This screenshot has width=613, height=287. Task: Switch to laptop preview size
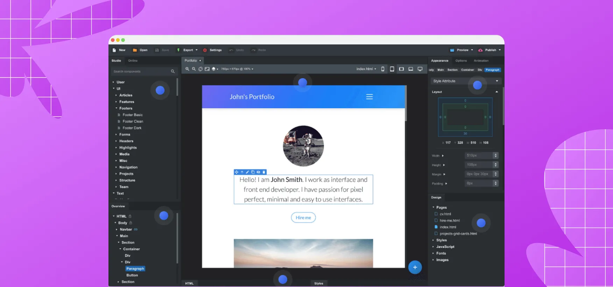[x=411, y=69]
